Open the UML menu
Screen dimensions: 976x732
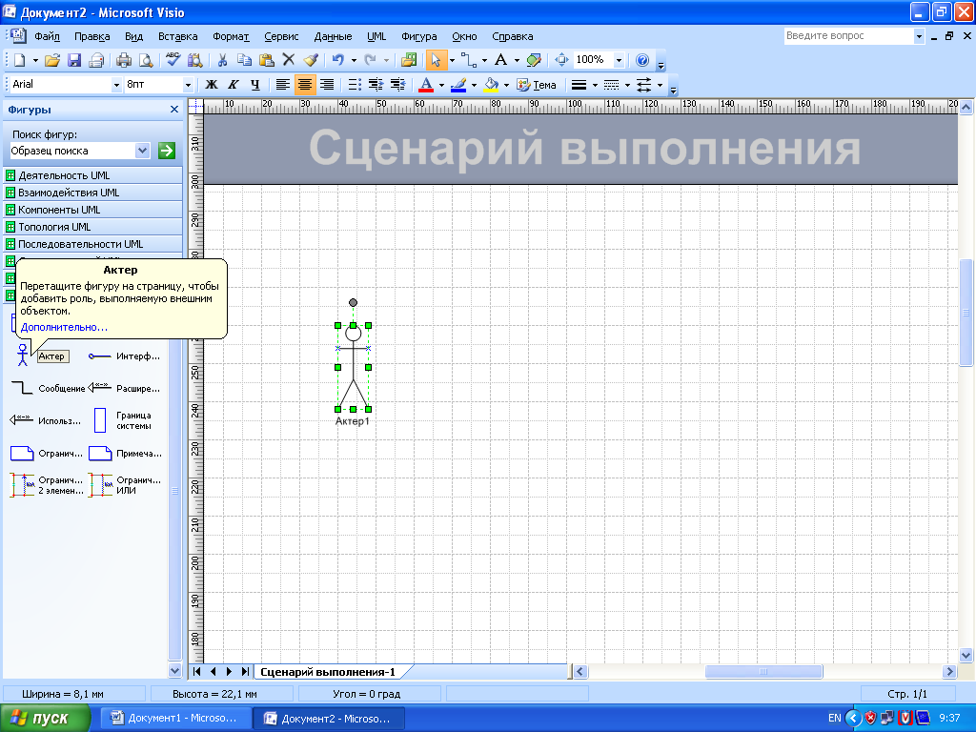tap(376, 36)
